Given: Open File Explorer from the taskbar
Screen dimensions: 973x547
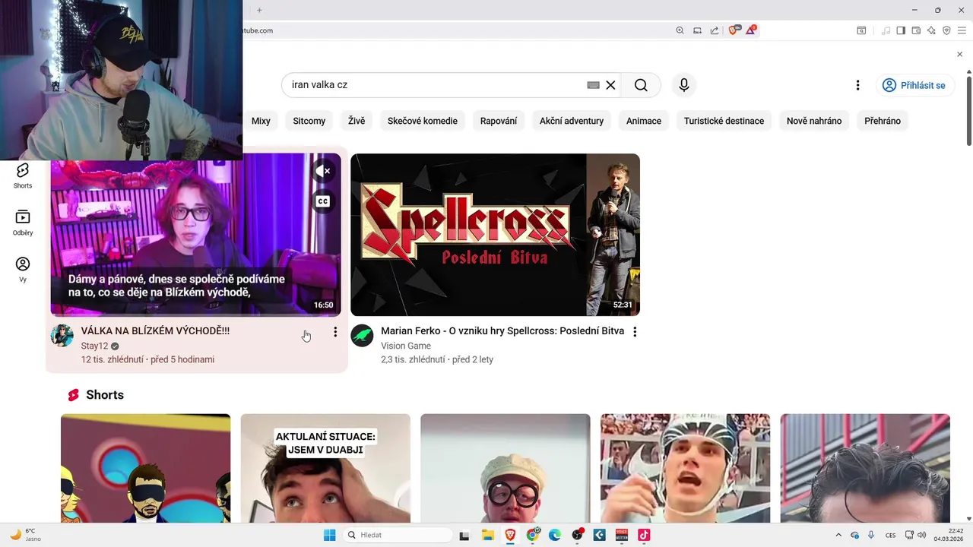Looking at the screenshot, I should [487, 535].
